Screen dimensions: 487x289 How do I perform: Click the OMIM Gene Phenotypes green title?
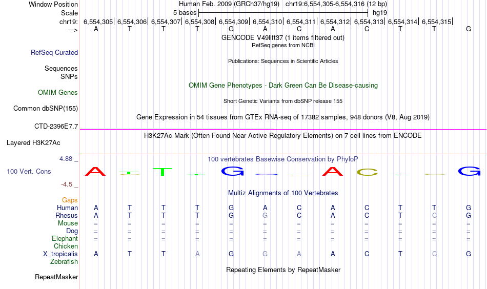point(283,86)
